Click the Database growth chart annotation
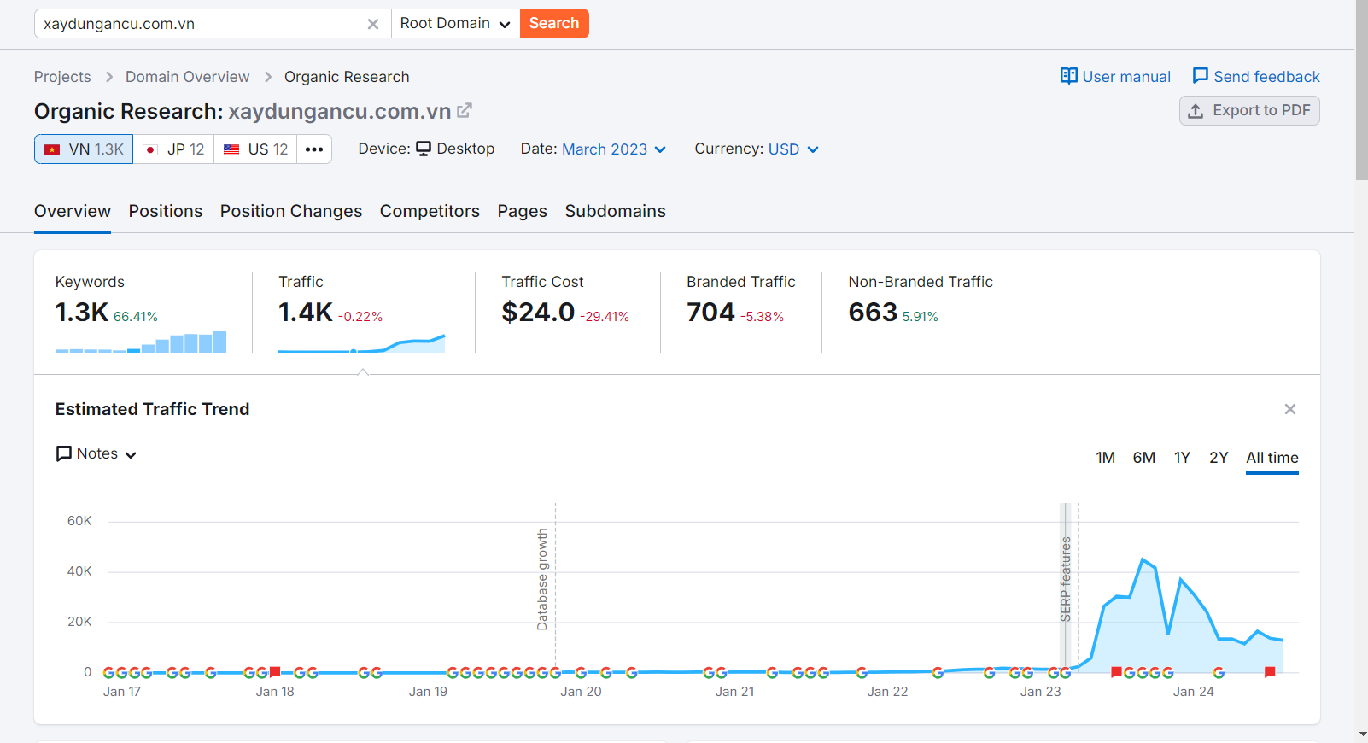The height and width of the screenshot is (743, 1368). [542, 579]
